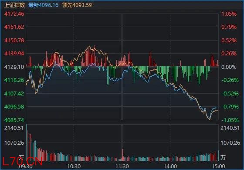Click the 上证指数 index title

click(14, 5)
